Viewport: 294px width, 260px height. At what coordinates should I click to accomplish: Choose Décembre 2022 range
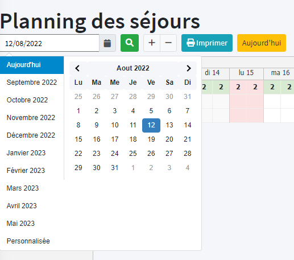(32, 135)
